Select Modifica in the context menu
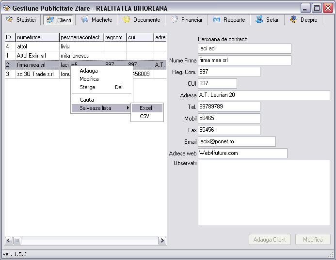 tap(89, 79)
